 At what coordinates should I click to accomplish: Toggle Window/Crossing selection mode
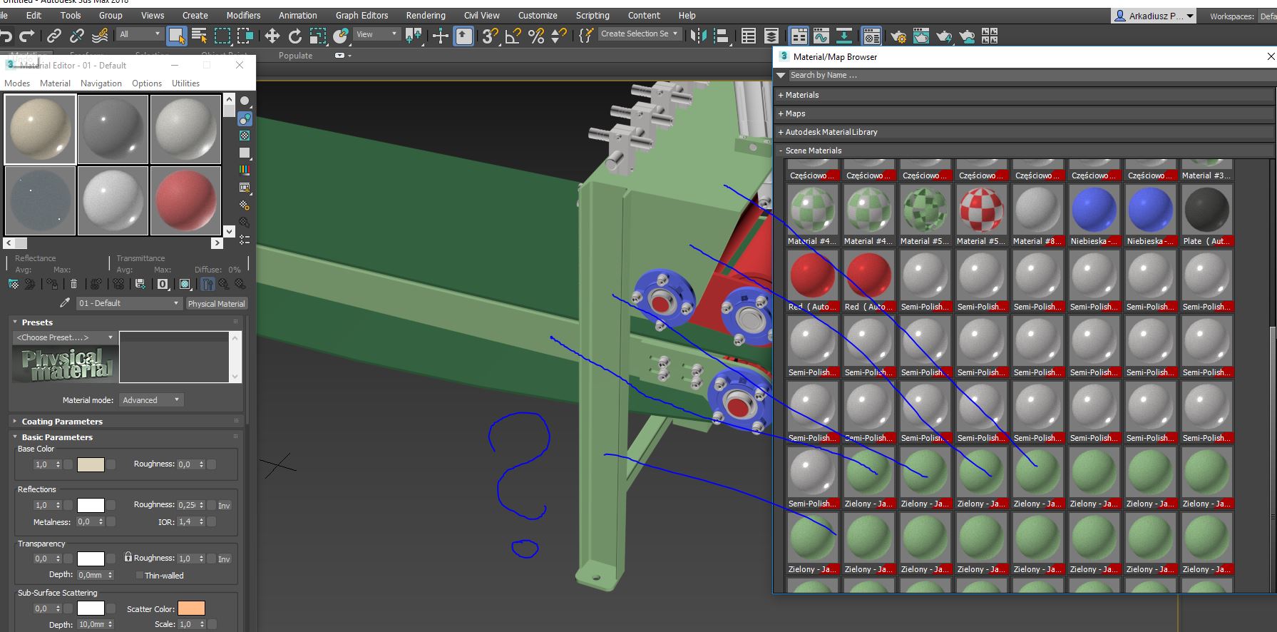245,36
